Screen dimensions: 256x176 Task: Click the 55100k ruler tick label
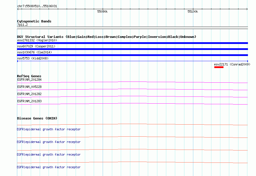point(193,11)
